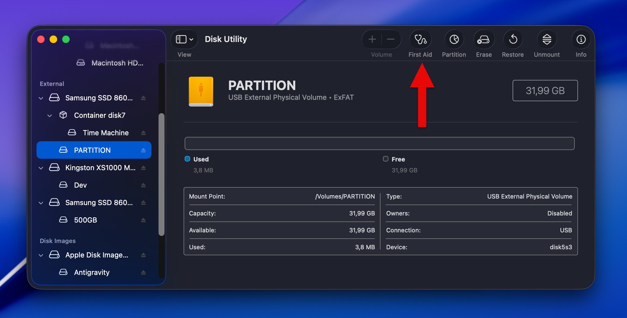Collapse Container disk7 in the sidebar
This screenshot has height=318, width=627.
click(x=50, y=115)
